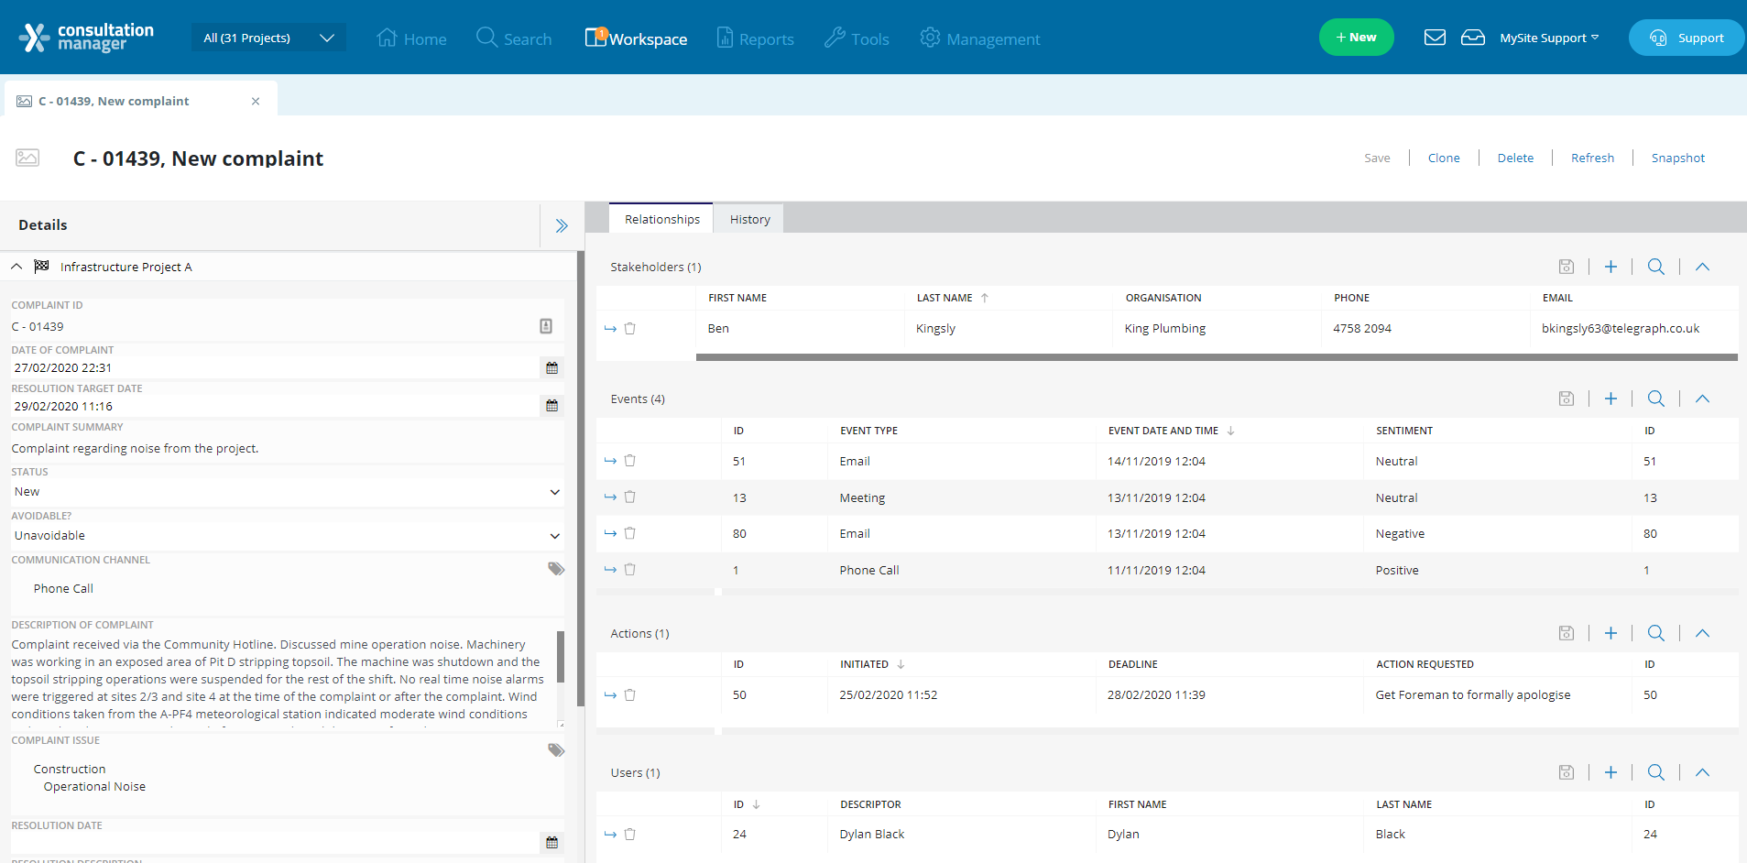This screenshot has height=863, width=1747.
Task: Open calendar for Resolution Target Date
Action: pyautogui.click(x=551, y=405)
